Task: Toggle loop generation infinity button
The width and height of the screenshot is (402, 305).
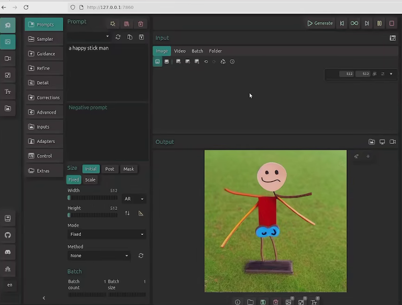Action: [354, 24]
